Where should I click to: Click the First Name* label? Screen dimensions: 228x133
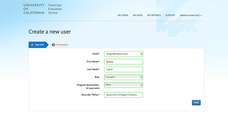click(x=93, y=61)
